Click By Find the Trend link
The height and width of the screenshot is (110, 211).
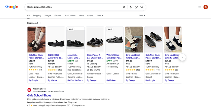(x=75, y=80)
